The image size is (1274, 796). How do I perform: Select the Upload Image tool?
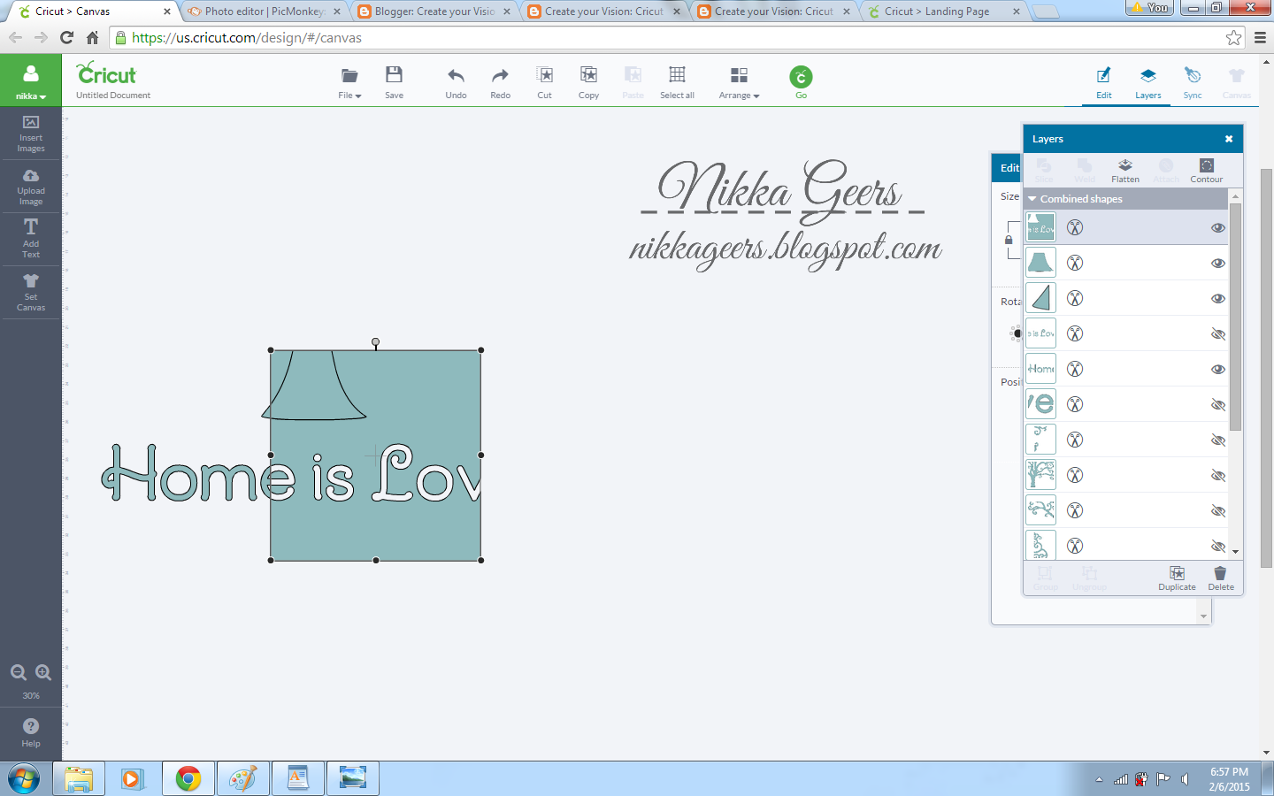click(x=31, y=186)
